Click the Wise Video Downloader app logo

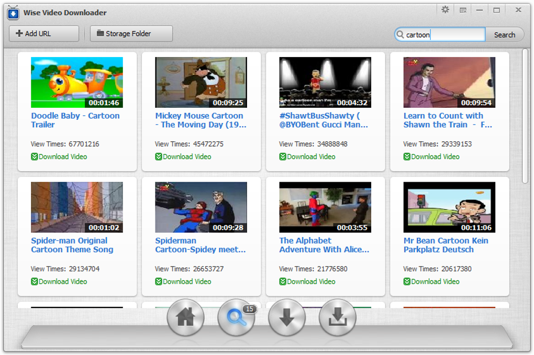pos(13,13)
